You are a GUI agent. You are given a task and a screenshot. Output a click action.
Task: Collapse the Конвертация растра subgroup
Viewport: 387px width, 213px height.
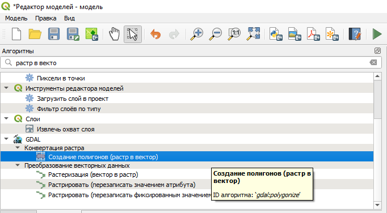pos(18,147)
